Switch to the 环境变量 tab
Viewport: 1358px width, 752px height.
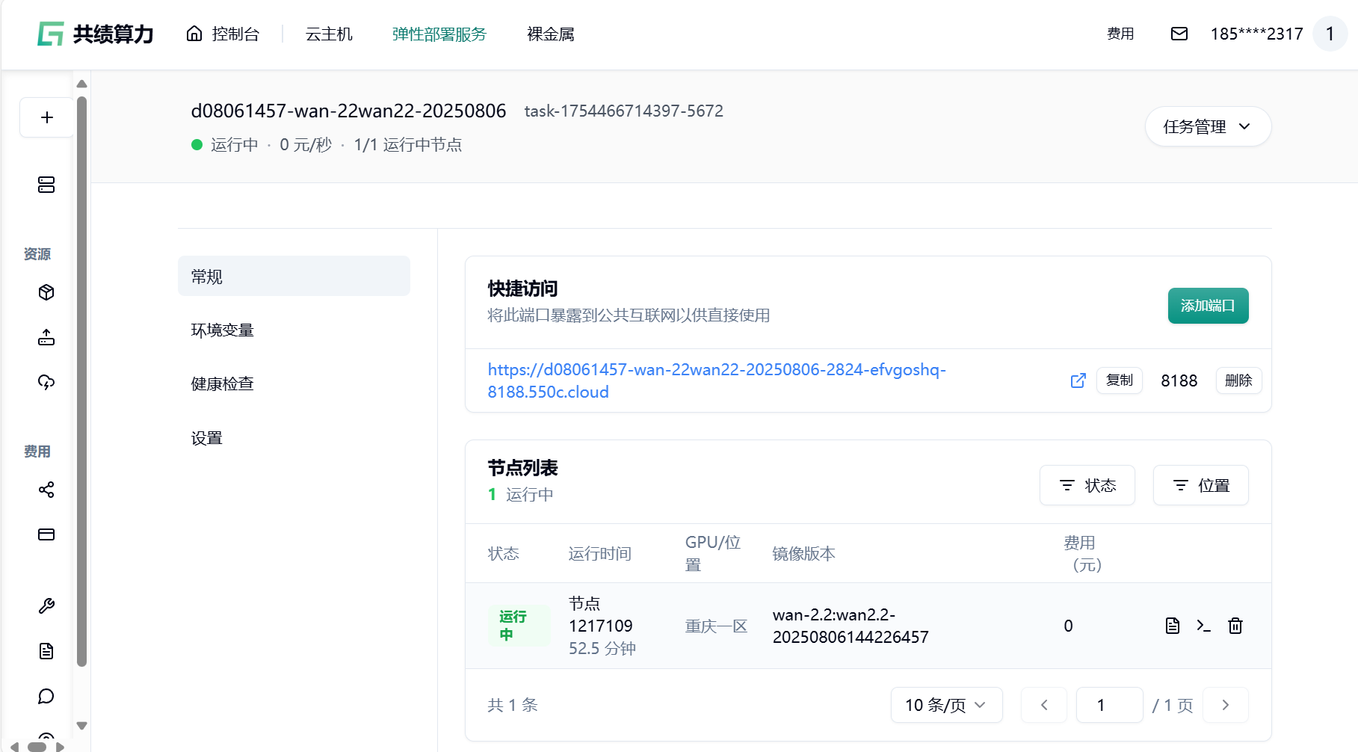pos(223,330)
